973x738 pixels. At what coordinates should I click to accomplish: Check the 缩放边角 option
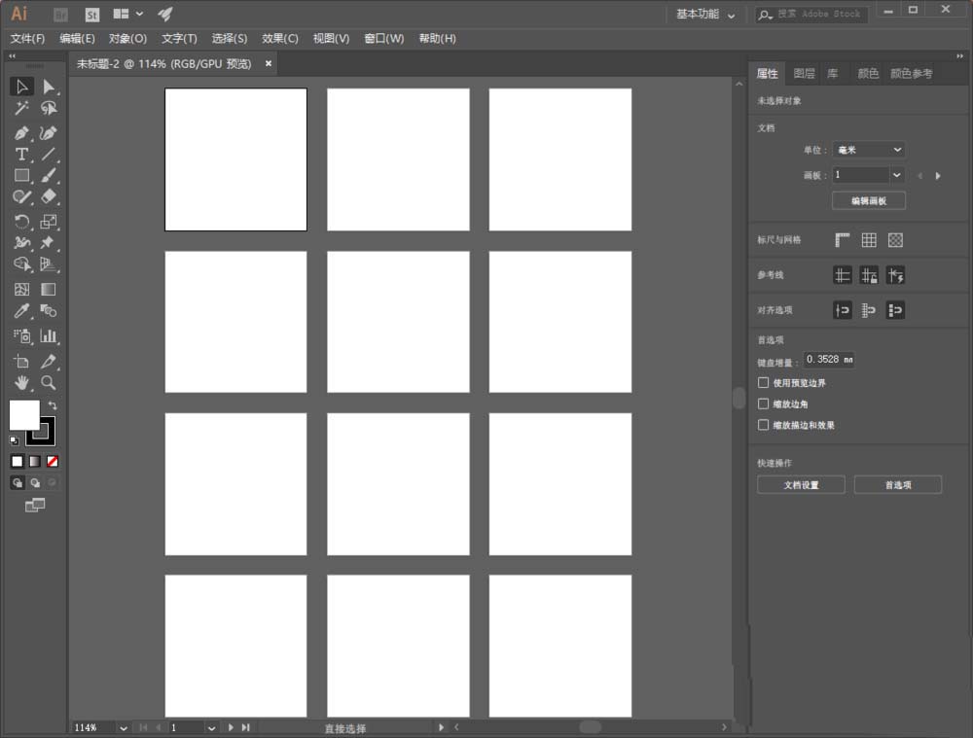click(764, 404)
